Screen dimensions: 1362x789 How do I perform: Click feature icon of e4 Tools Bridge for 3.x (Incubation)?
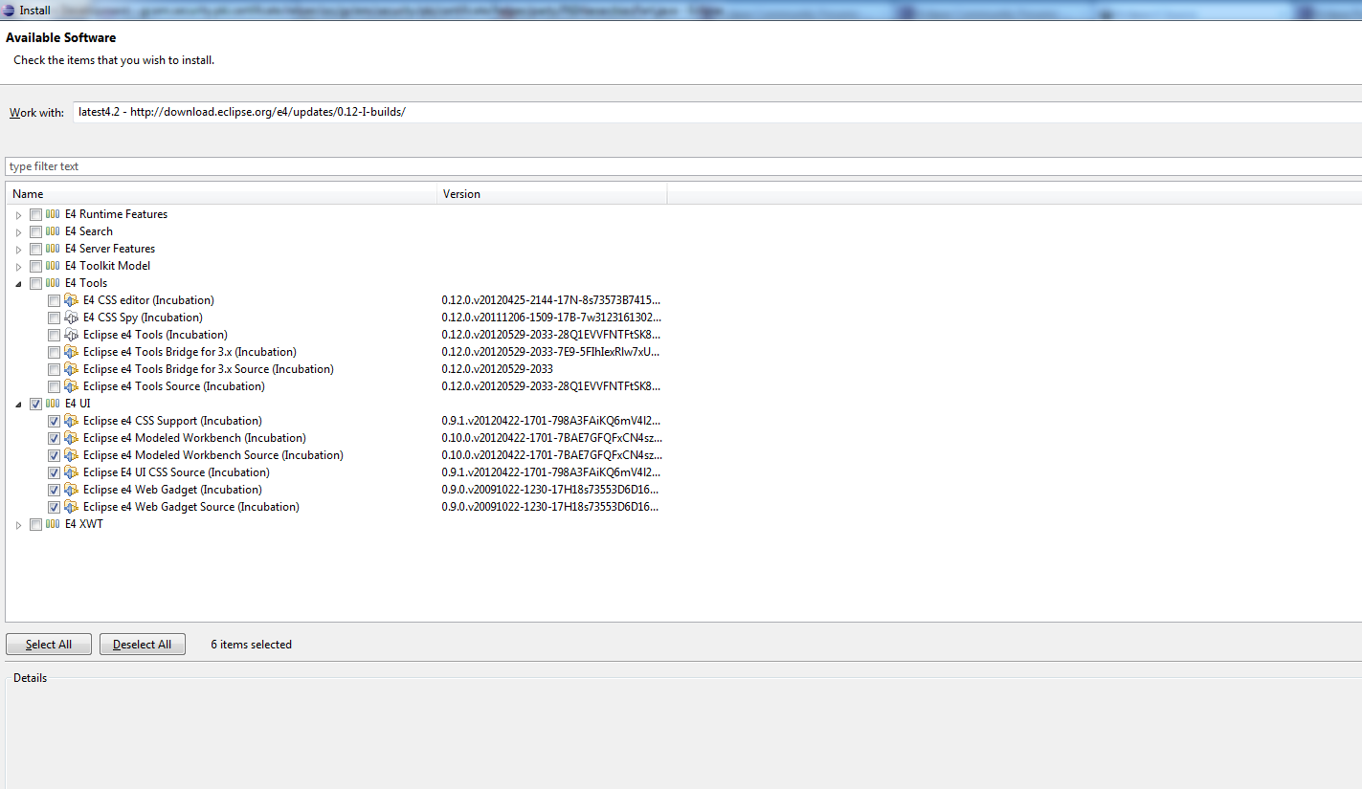pos(71,352)
